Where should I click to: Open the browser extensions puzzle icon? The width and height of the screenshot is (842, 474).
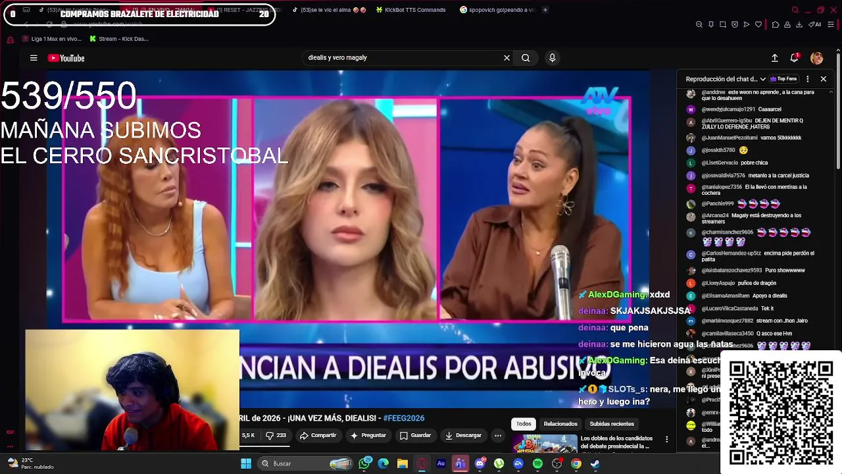tap(776, 24)
